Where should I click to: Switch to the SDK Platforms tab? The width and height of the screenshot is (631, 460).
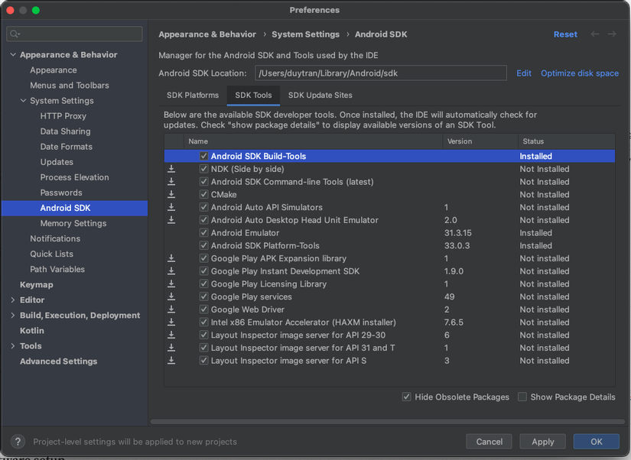(x=192, y=95)
